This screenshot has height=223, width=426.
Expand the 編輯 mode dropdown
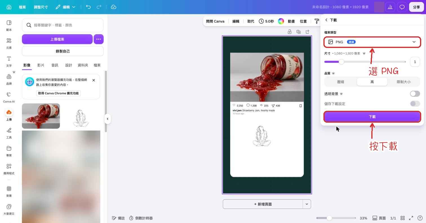(x=66, y=7)
